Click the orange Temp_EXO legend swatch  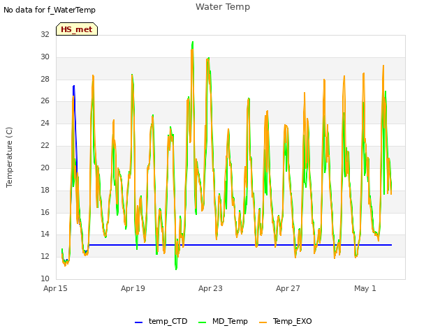(263, 322)
